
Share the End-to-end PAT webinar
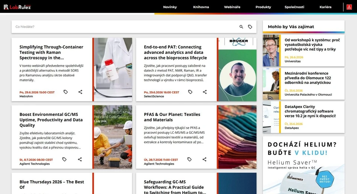tap(205, 92)
